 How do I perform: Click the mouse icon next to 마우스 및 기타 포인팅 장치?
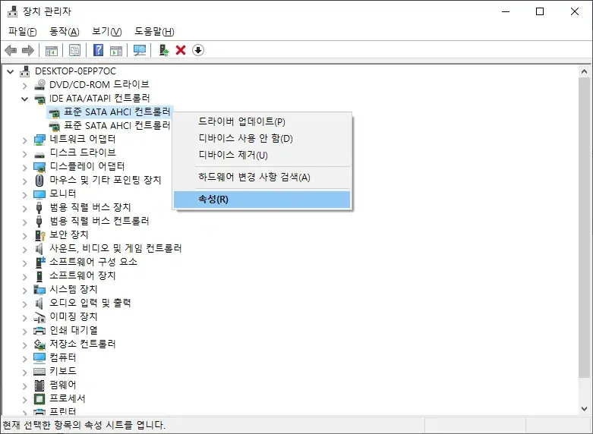coord(39,181)
